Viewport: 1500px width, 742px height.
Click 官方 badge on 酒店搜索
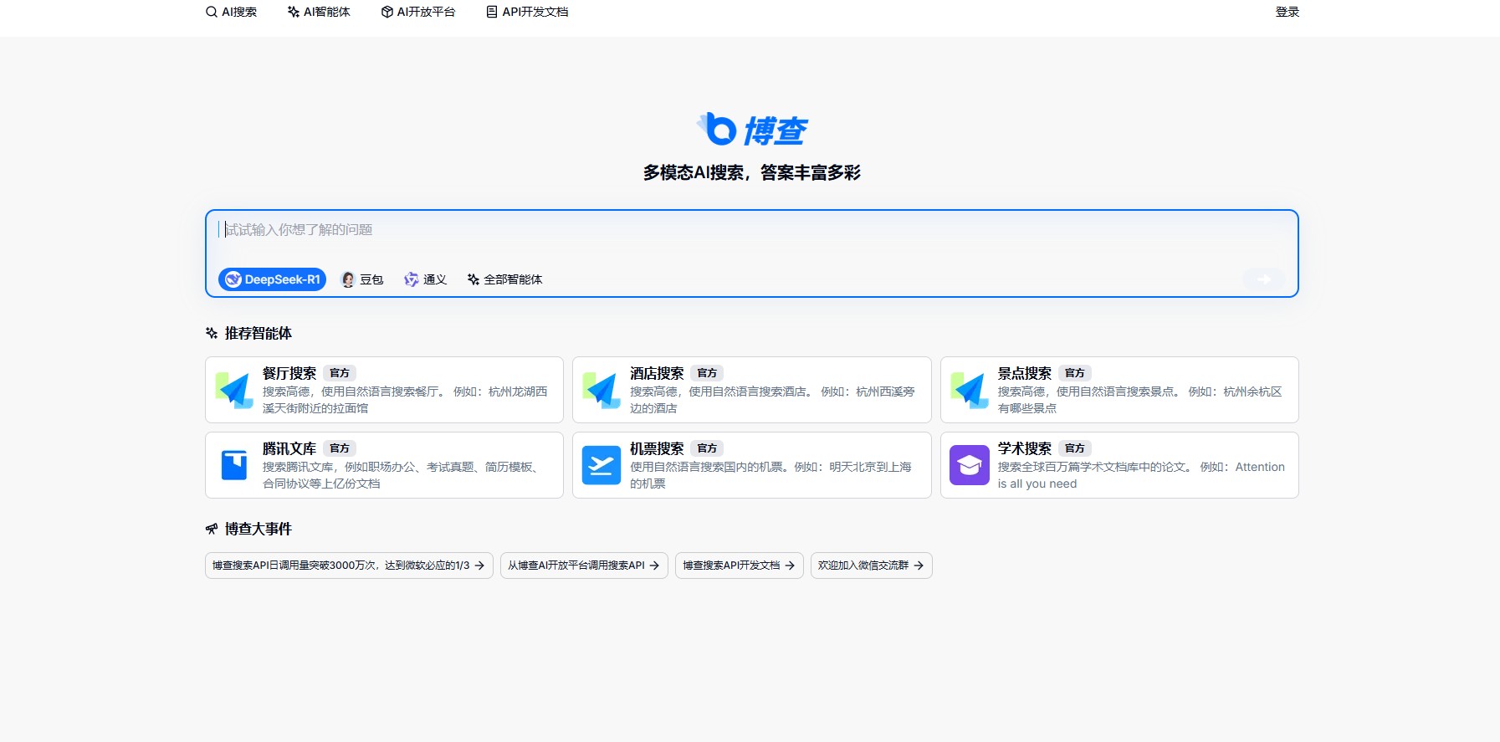pos(707,373)
